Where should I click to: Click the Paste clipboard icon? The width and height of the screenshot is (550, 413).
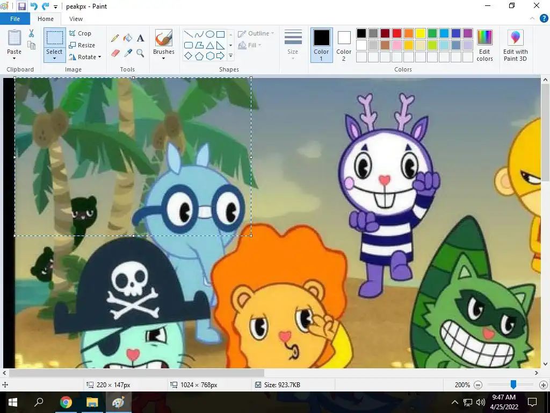pos(15,38)
